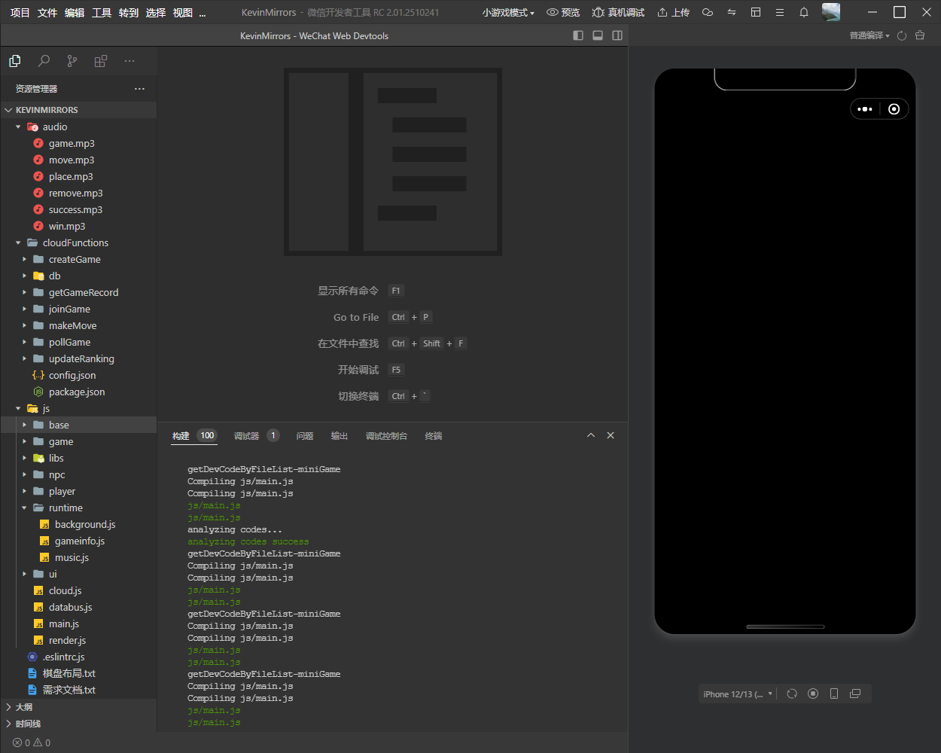Image resolution: width=941 pixels, height=753 pixels.
Task: Click the user avatar thumbnail
Action: 831,12
